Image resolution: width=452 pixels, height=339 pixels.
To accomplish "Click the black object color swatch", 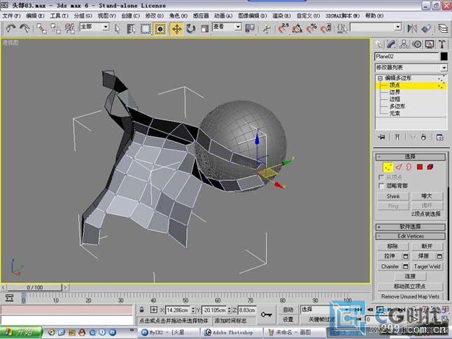I will pyautogui.click(x=444, y=57).
